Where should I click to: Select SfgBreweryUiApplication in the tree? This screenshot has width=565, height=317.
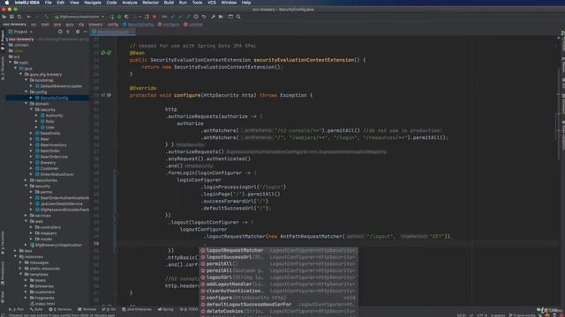click(58, 245)
